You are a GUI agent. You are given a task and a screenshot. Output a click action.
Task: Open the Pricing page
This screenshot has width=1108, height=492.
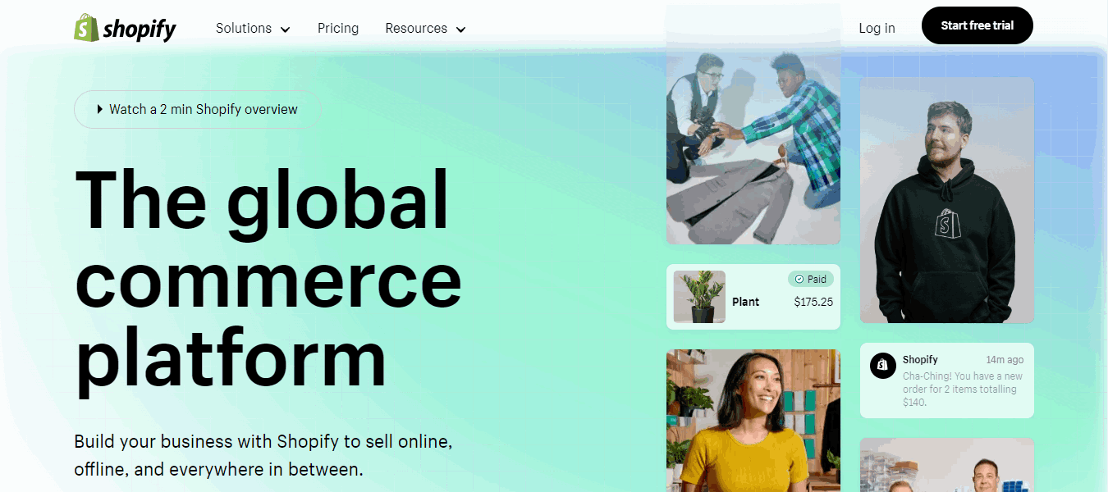pos(338,28)
